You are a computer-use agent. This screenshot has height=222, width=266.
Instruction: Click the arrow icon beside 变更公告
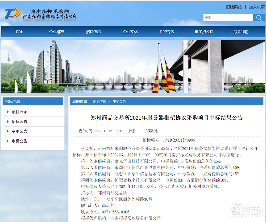7,131
